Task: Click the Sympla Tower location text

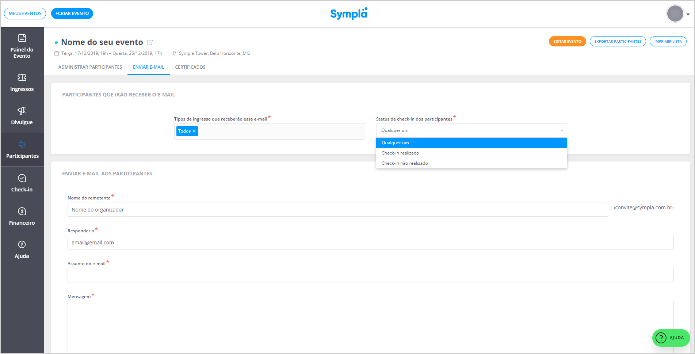Action: click(x=214, y=53)
